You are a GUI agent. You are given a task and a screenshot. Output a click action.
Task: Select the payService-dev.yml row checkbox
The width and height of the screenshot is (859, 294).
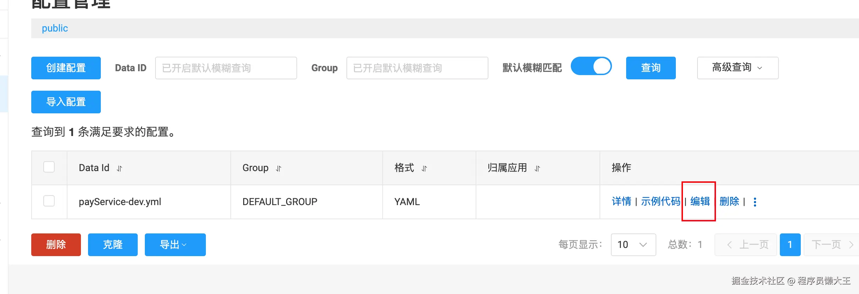click(49, 201)
